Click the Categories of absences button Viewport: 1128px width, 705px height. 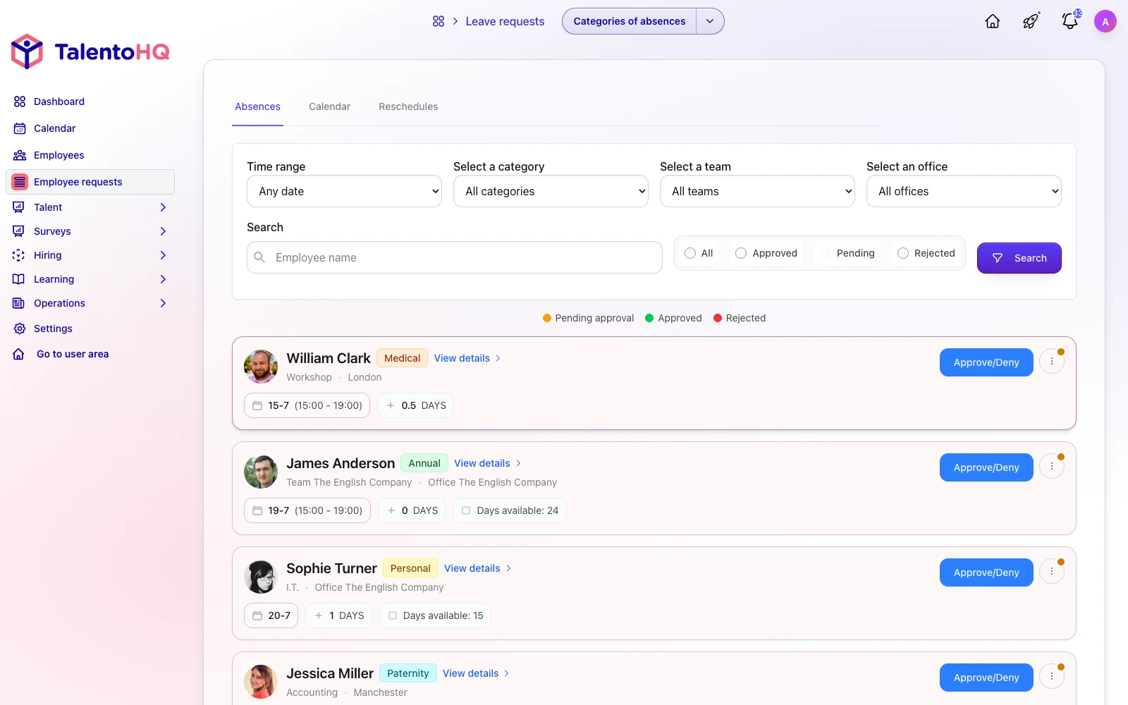[x=629, y=21]
